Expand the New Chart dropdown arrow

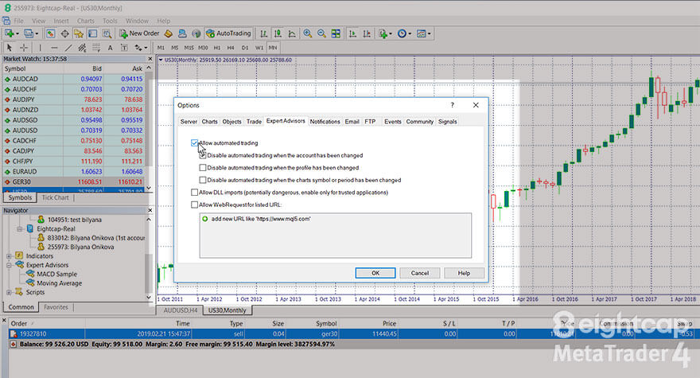coord(17,34)
